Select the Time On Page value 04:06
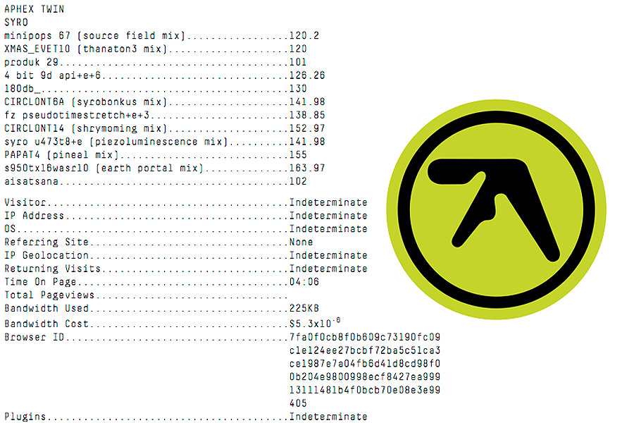Viewport: 634px width, 423px height. [304, 282]
